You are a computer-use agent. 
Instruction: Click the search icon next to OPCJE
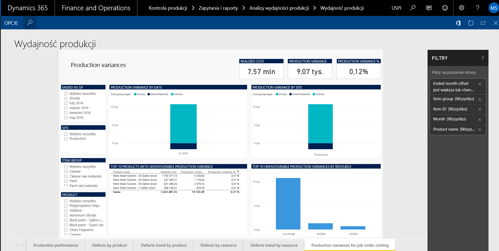pos(30,23)
